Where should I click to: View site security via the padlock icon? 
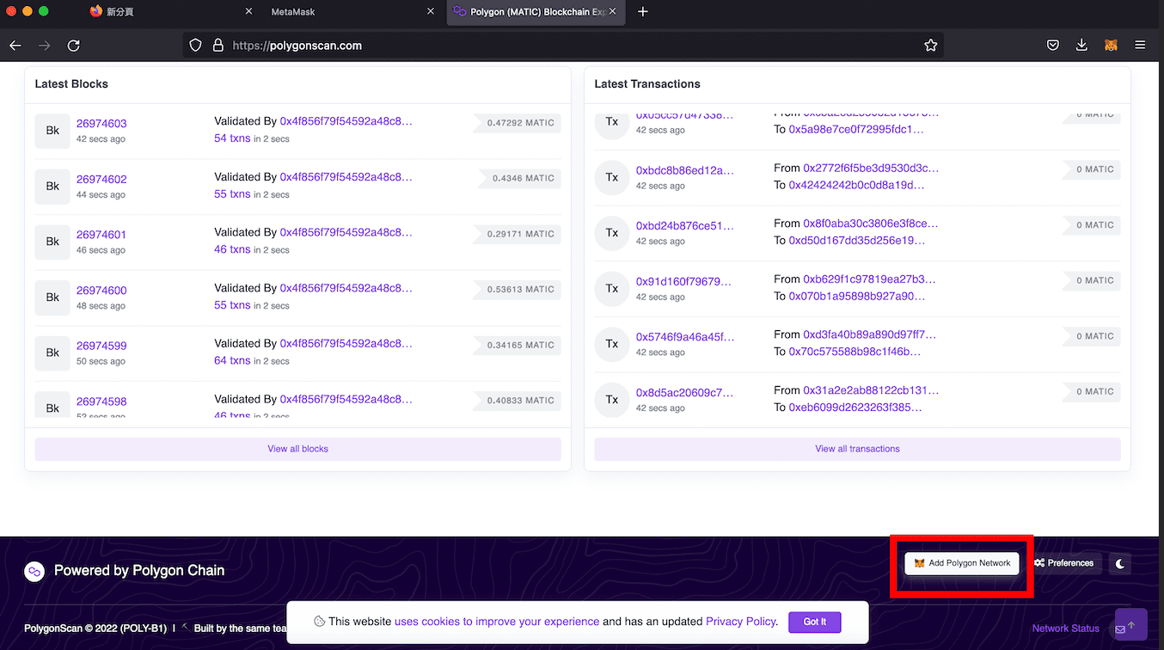[x=217, y=46]
